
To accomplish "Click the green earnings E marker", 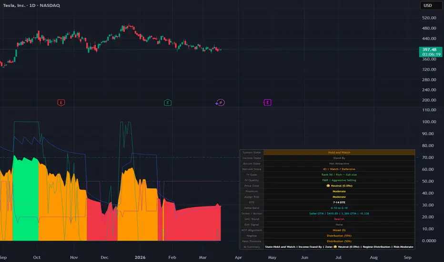I will coord(168,102).
